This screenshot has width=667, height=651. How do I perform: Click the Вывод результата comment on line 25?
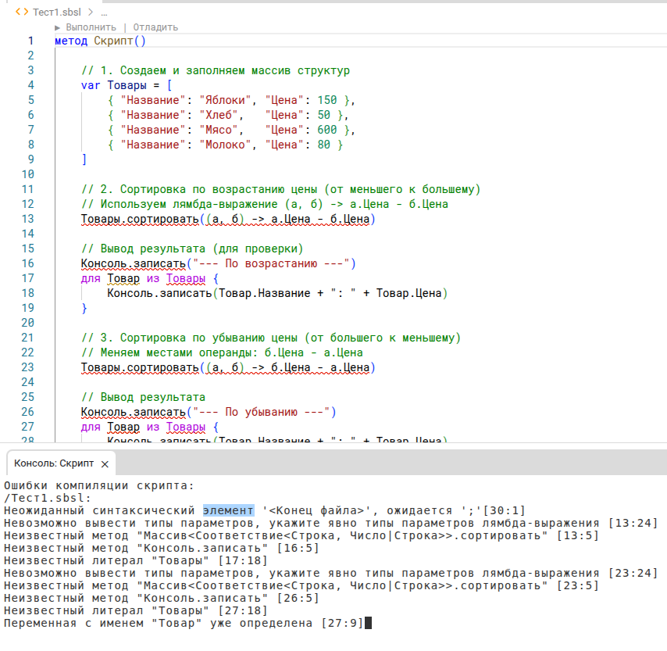(144, 397)
